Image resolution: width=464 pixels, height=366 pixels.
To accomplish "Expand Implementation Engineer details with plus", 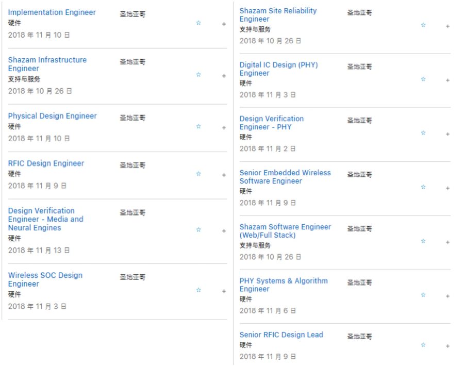I will (224, 24).
